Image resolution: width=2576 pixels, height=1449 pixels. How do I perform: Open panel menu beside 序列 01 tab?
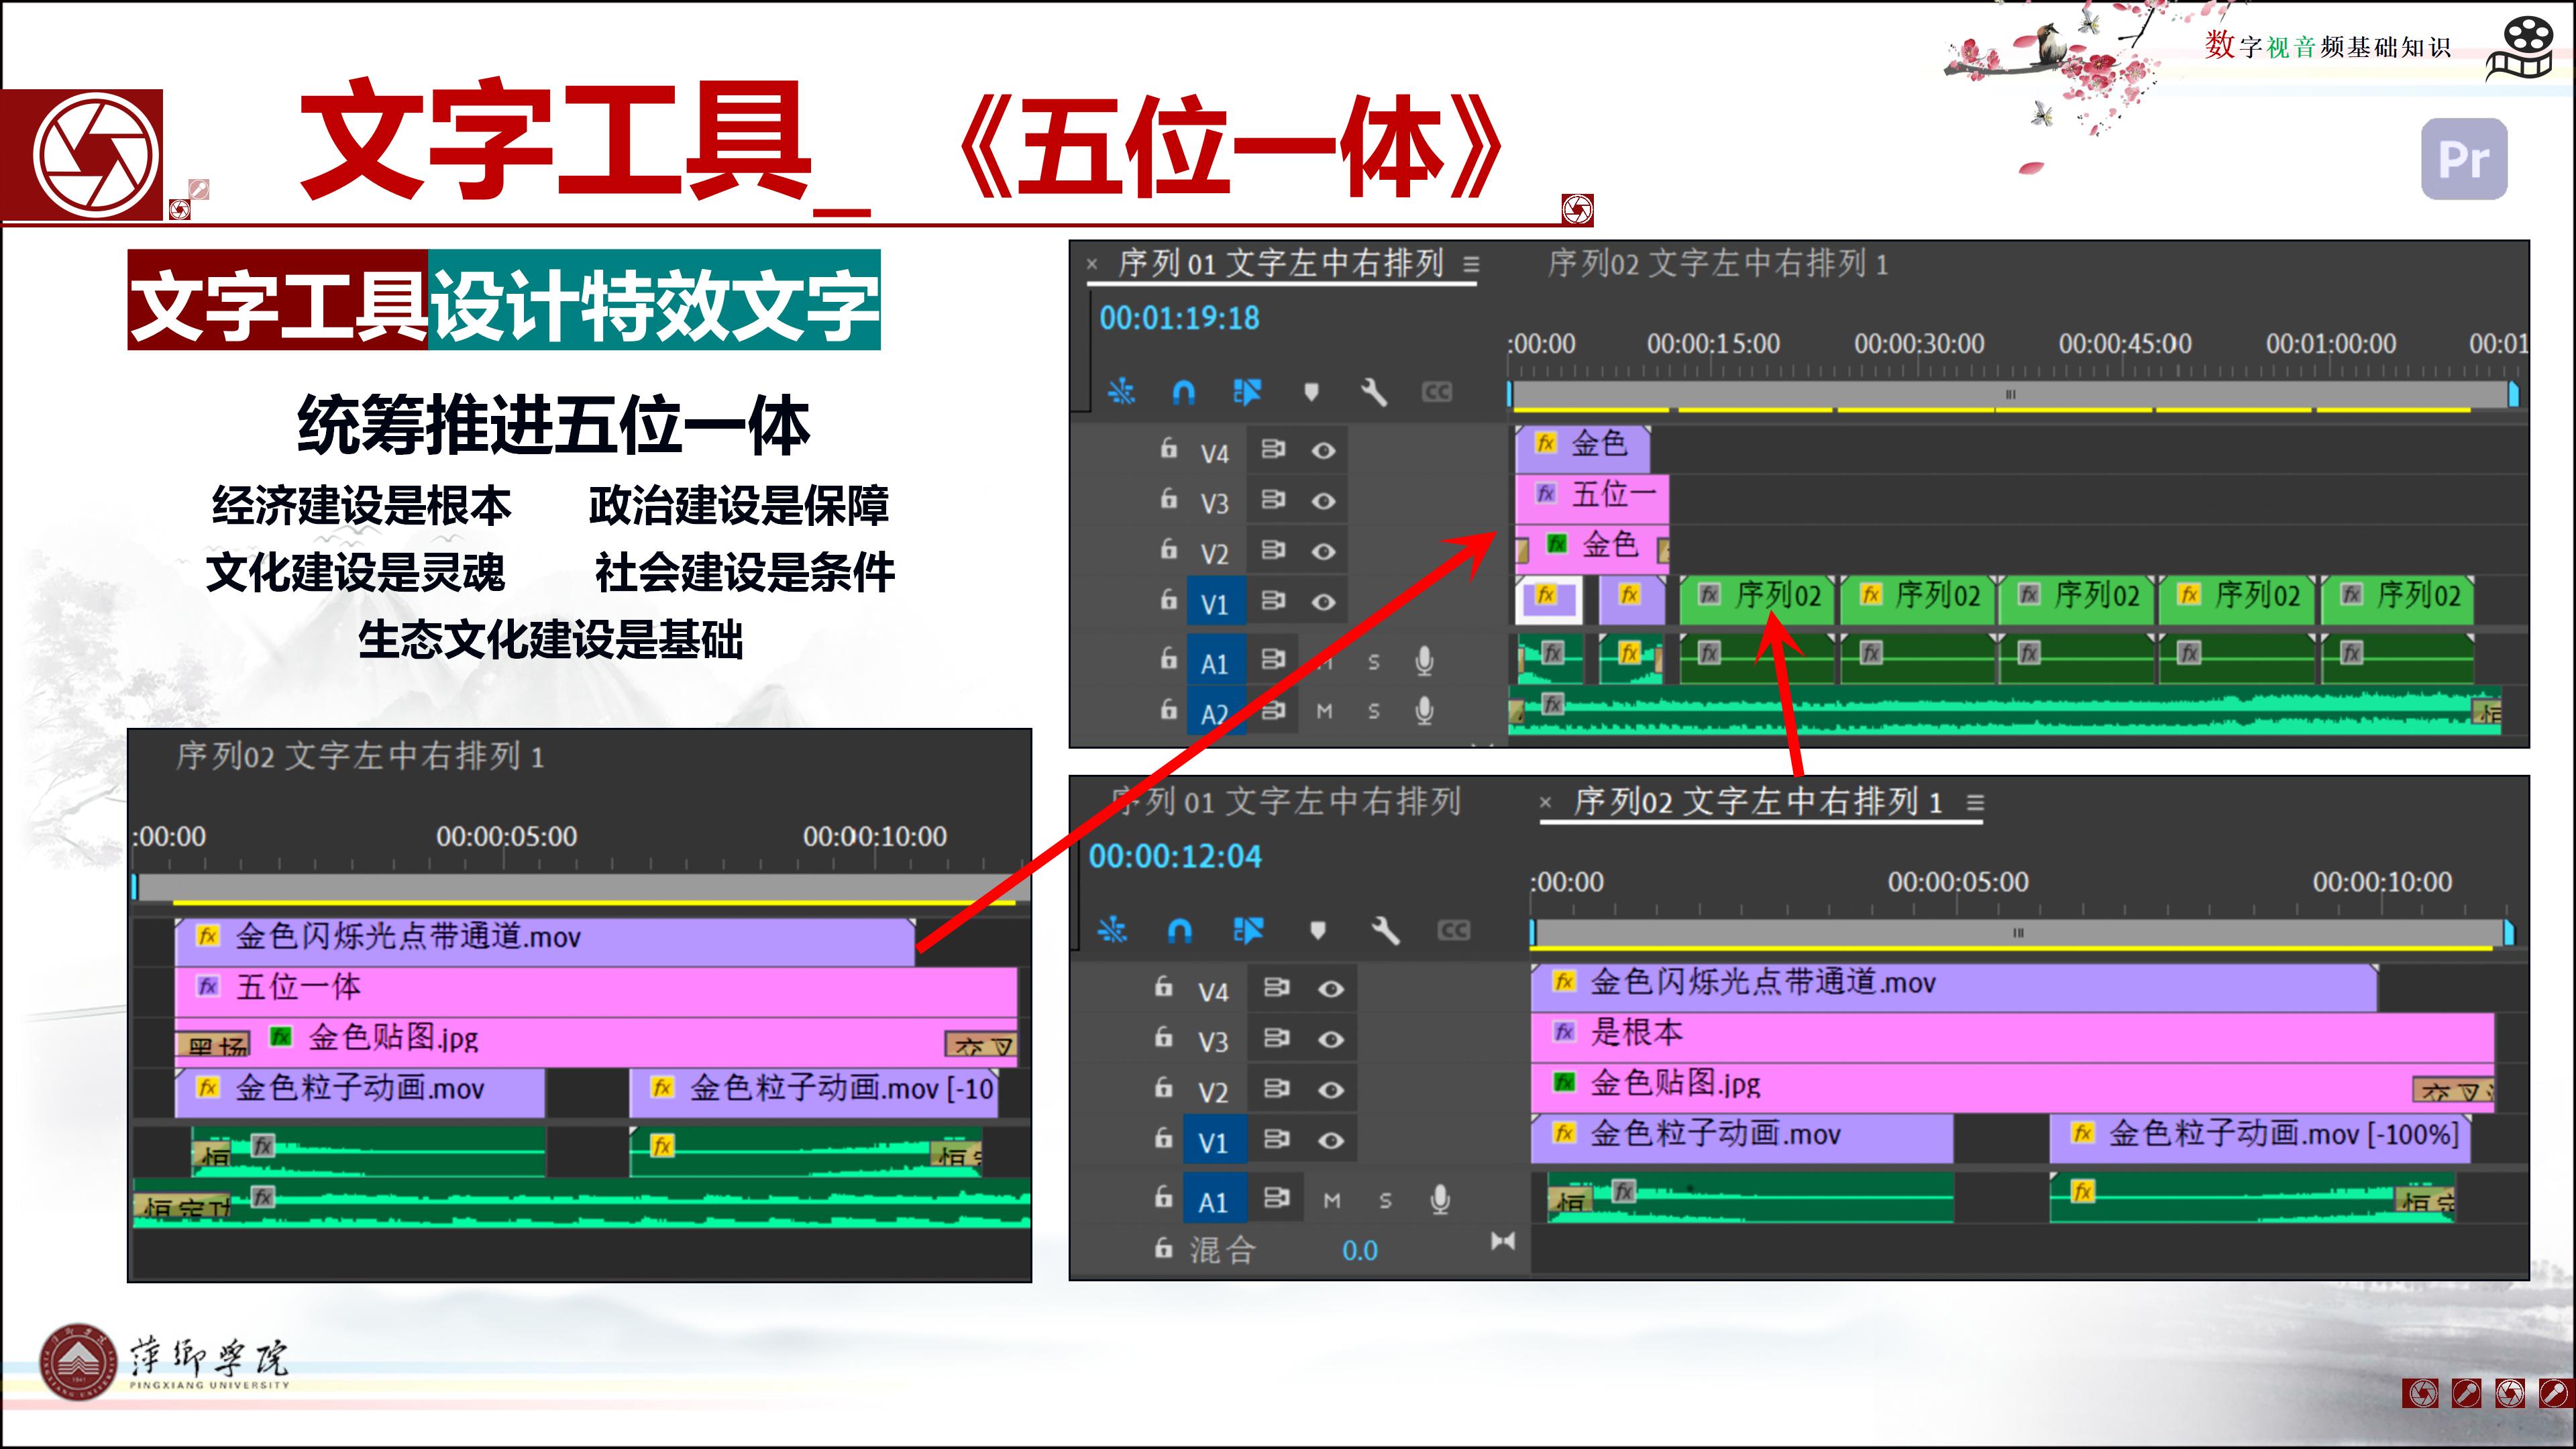click(1471, 265)
